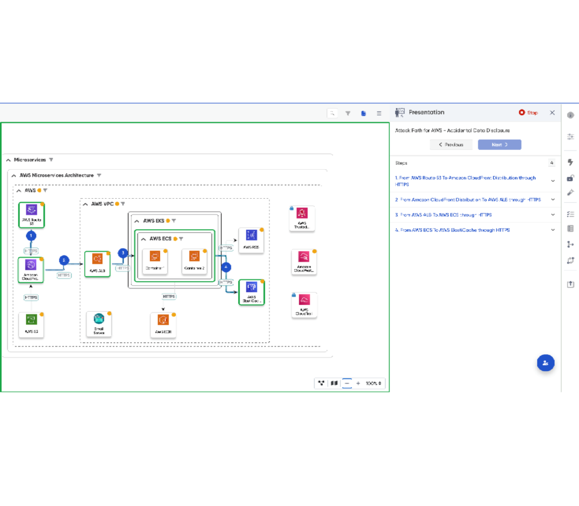The height and width of the screenshot is (506, 579).
Task: Click the filter funnel icon in the diagram toolbar
Action: 348,113
